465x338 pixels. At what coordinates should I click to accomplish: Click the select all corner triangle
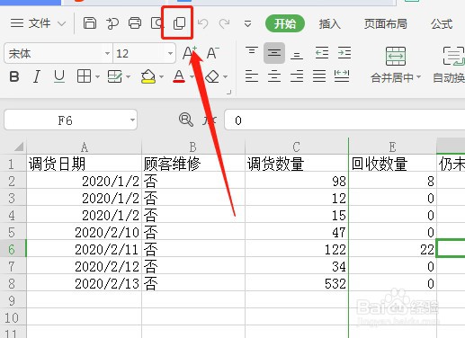(18, 147)
